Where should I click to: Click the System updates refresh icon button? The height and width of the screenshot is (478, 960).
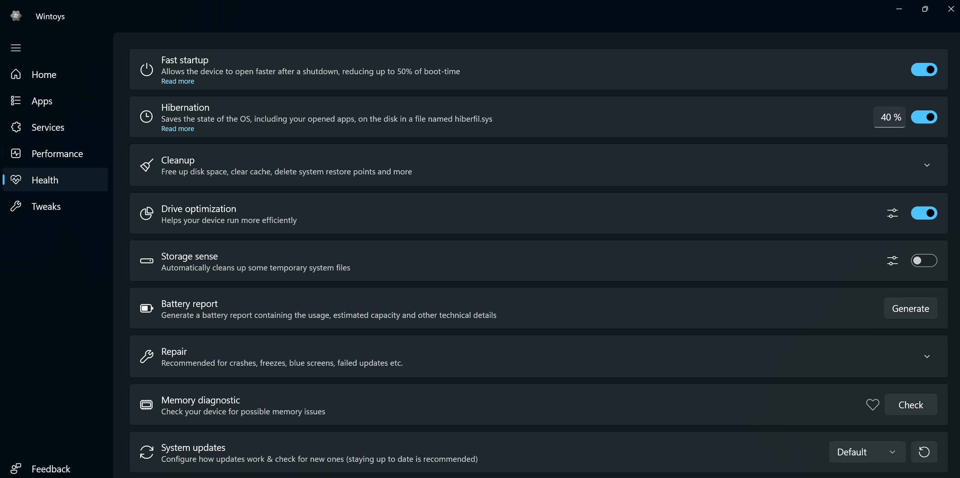click(x=924, y=452)
